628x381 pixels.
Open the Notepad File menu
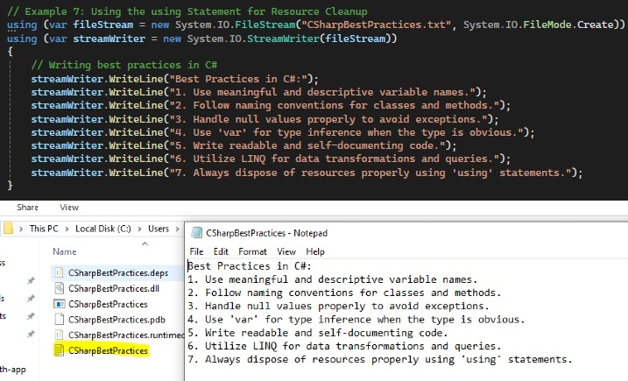196,251
